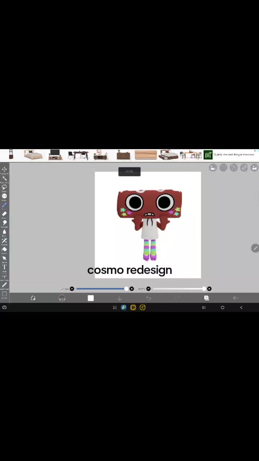Adjust the opacity slider

tap(179, 289)
